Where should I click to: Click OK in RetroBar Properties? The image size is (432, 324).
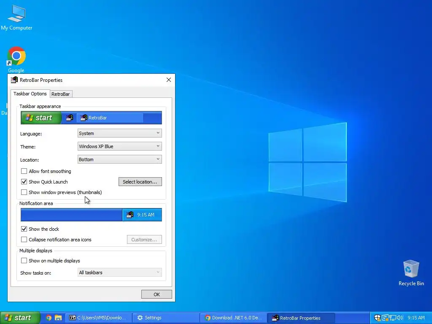coord(157,294)
